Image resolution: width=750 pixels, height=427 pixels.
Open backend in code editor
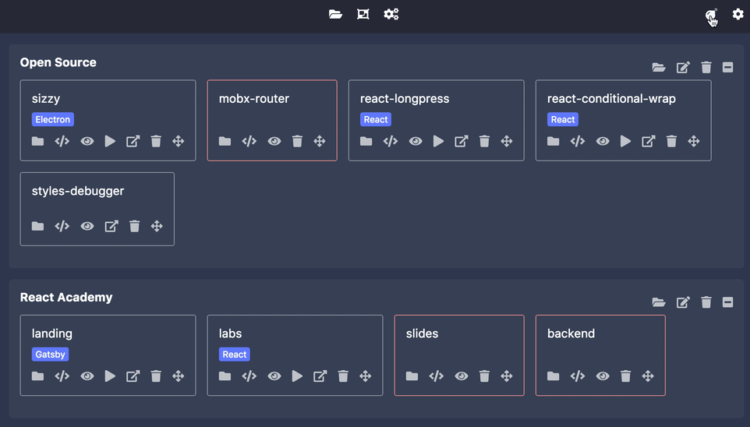click(x=578, y=376)
